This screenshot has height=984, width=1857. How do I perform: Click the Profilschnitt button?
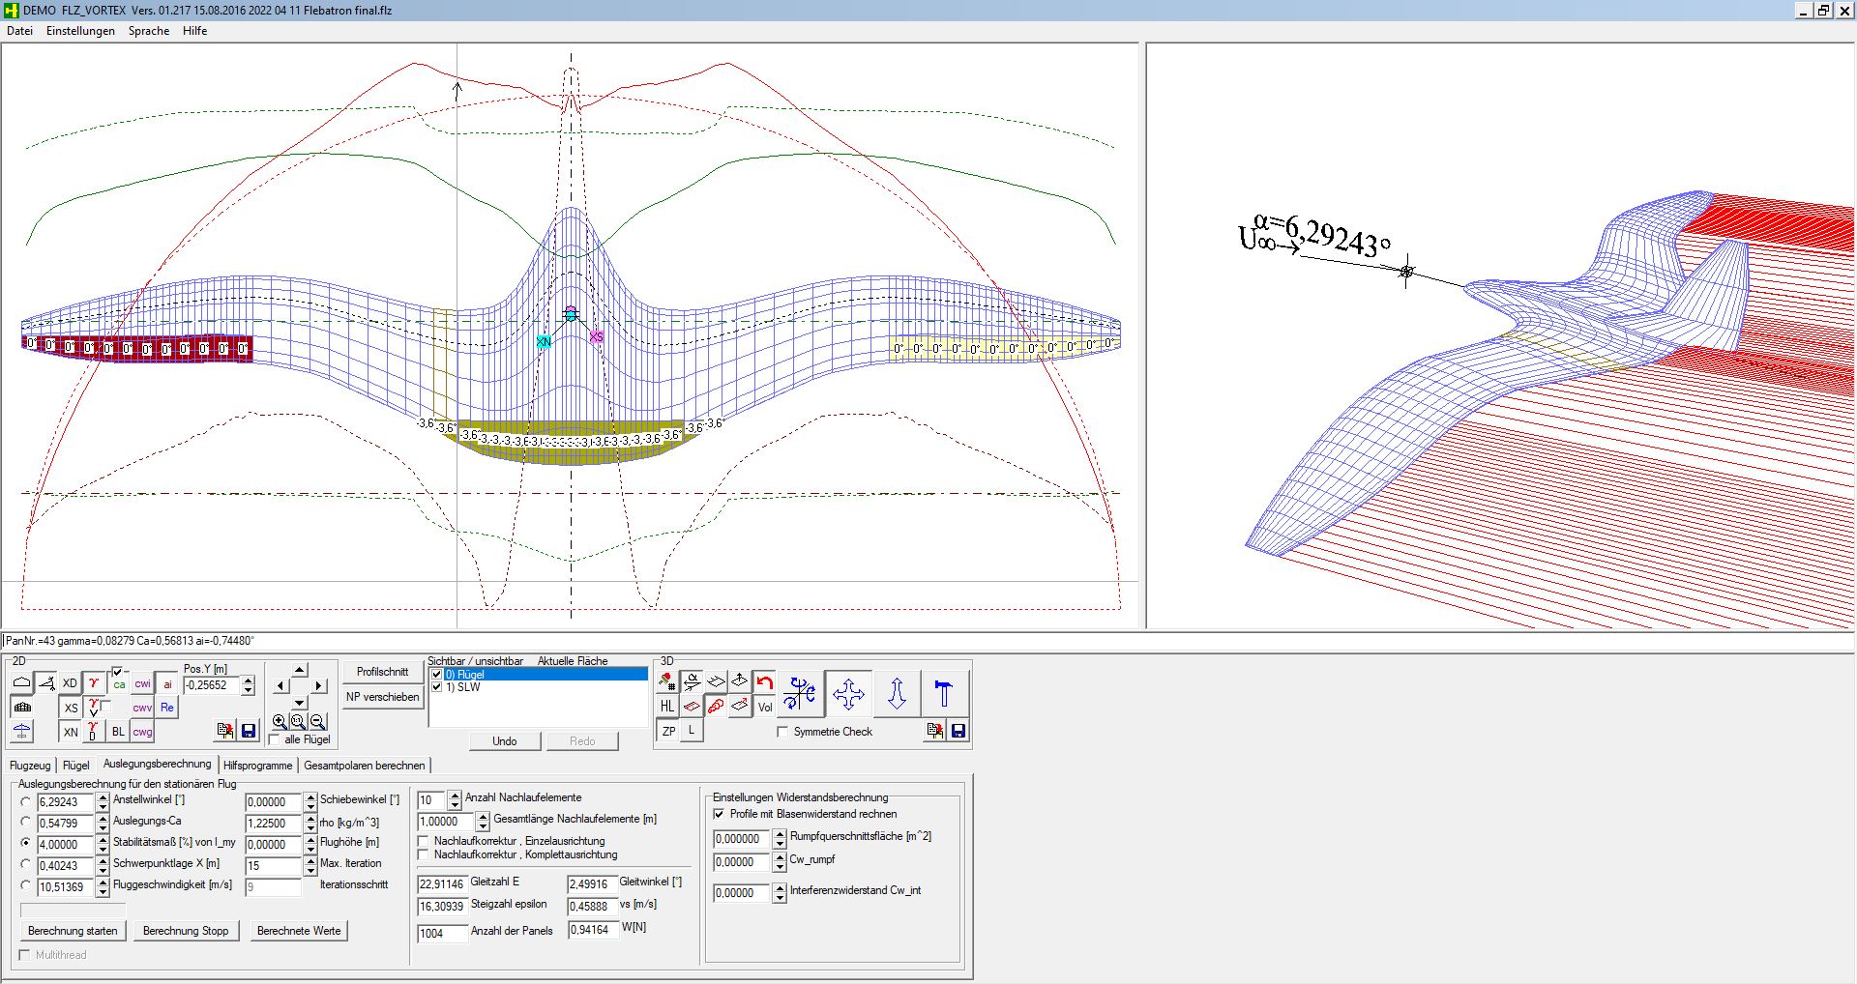[382, 672]
